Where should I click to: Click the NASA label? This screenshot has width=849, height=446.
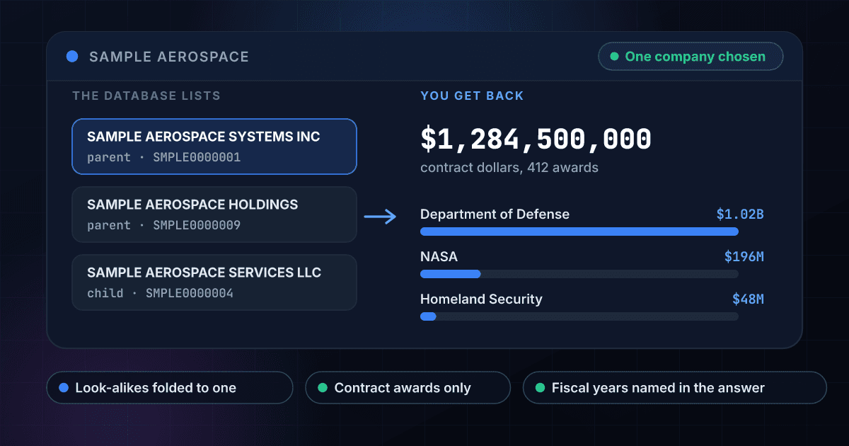coord(439,256)
